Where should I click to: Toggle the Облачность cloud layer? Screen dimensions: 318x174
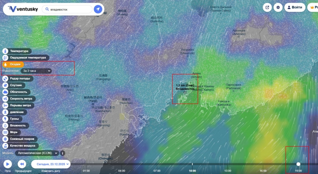coord(16,92)
